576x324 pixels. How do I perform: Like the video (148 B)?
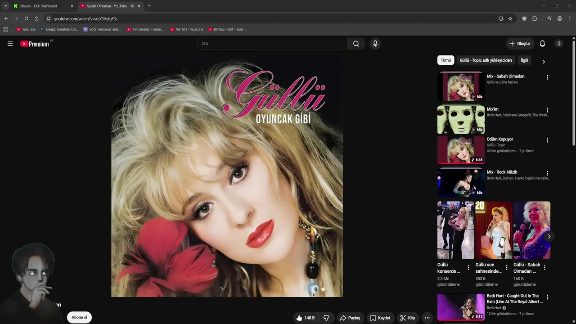coord(306,318)
